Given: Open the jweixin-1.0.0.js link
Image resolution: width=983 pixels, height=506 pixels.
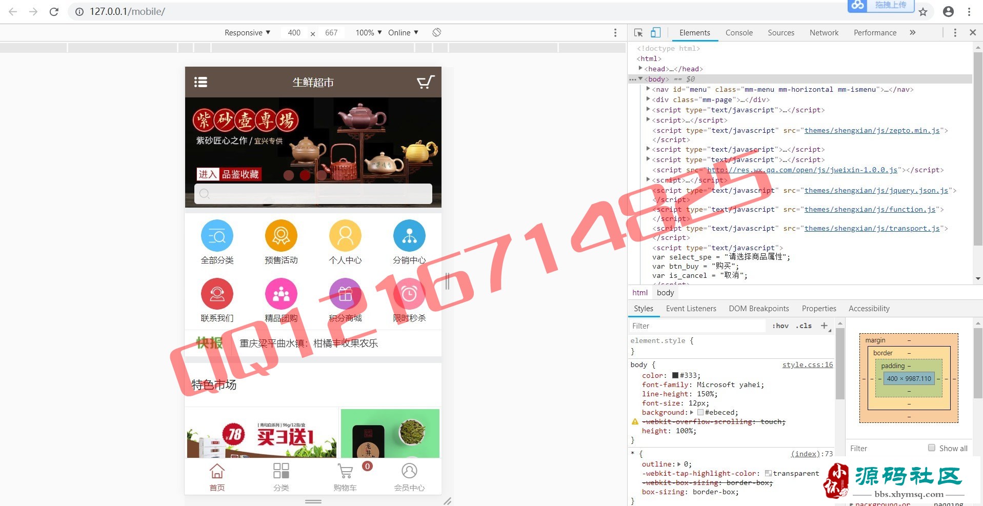Looking at the screenshot, I should tap(803, 170).
